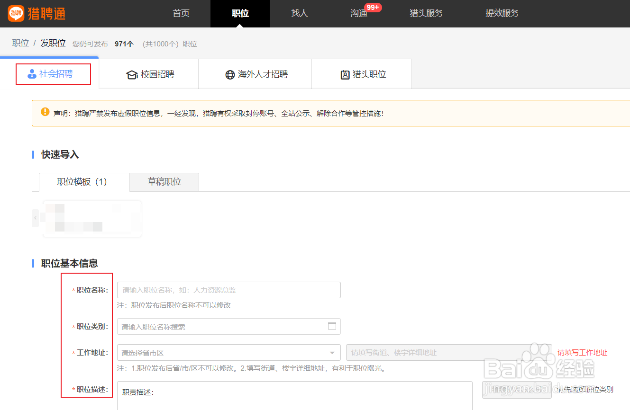
Task: Select the blurred job template card
Action: pyautogui.click(x=92, y=219)
